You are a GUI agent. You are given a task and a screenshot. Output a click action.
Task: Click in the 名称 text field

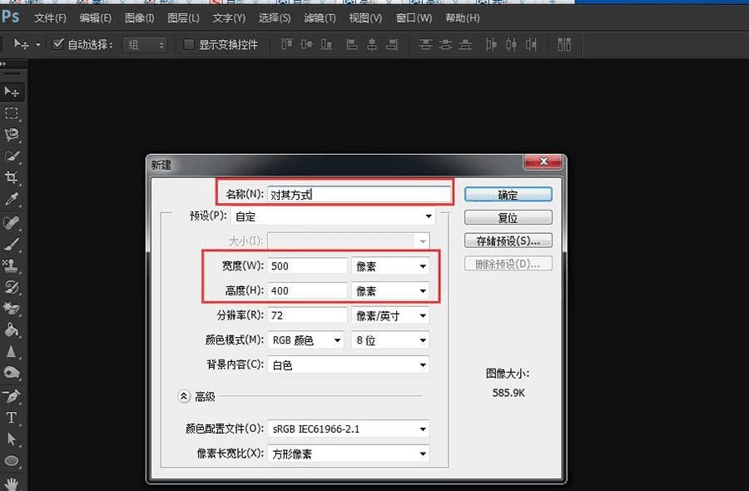coord(359,195)
